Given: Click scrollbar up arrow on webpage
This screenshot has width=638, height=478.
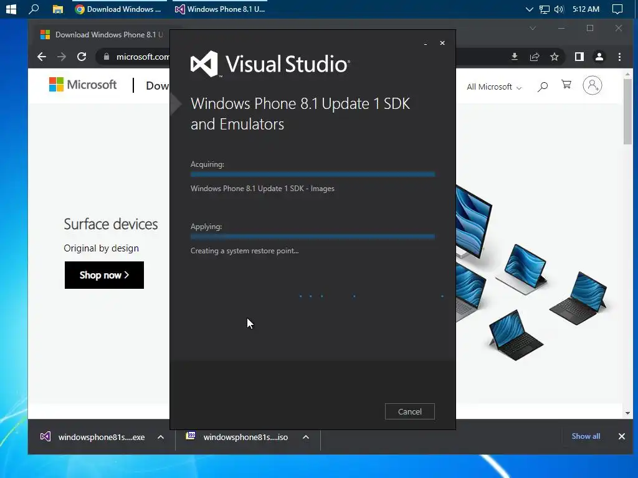Looking at the screenshot, I should click(627, 74).
